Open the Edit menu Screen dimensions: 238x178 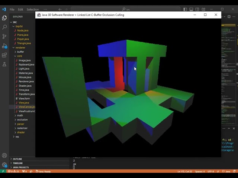point(20,9)
